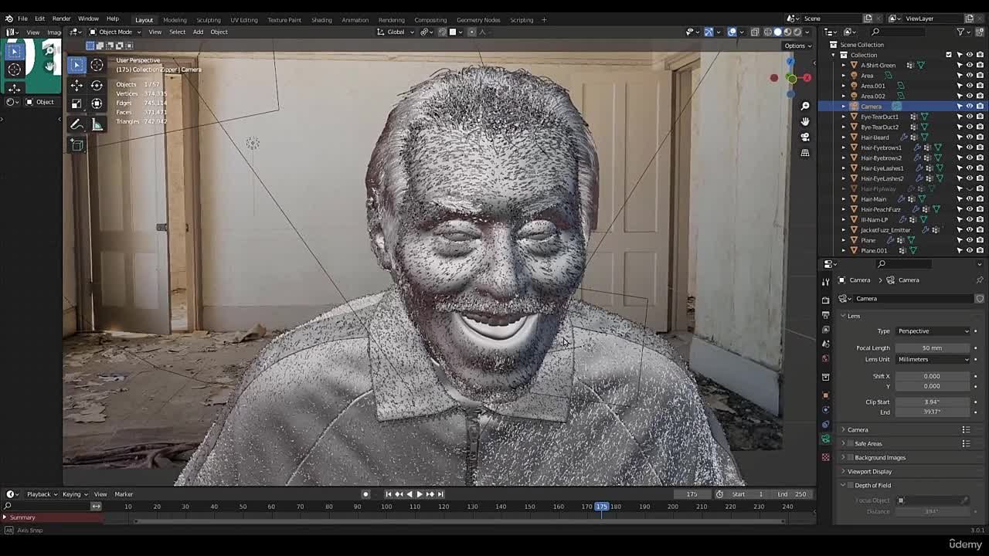Open the outliner filter dropdown
Screen dimensions: 989x556
point(964,32)
